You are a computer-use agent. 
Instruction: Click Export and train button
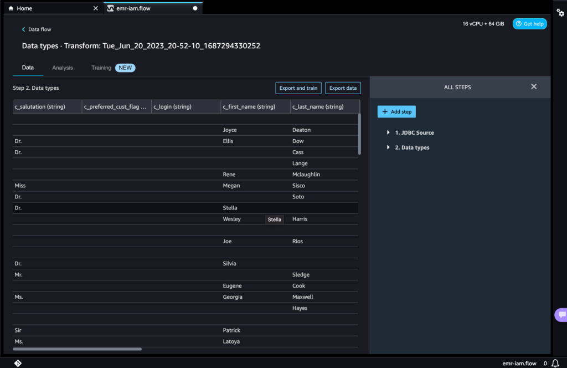pos(298,88)
